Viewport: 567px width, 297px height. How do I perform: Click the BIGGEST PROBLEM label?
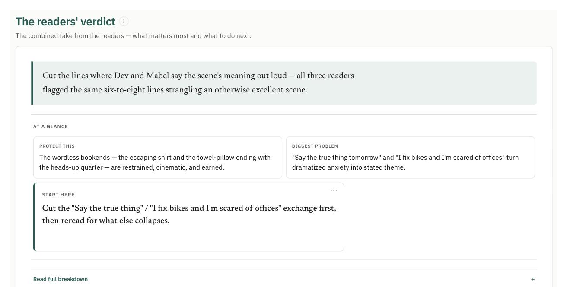315,146
